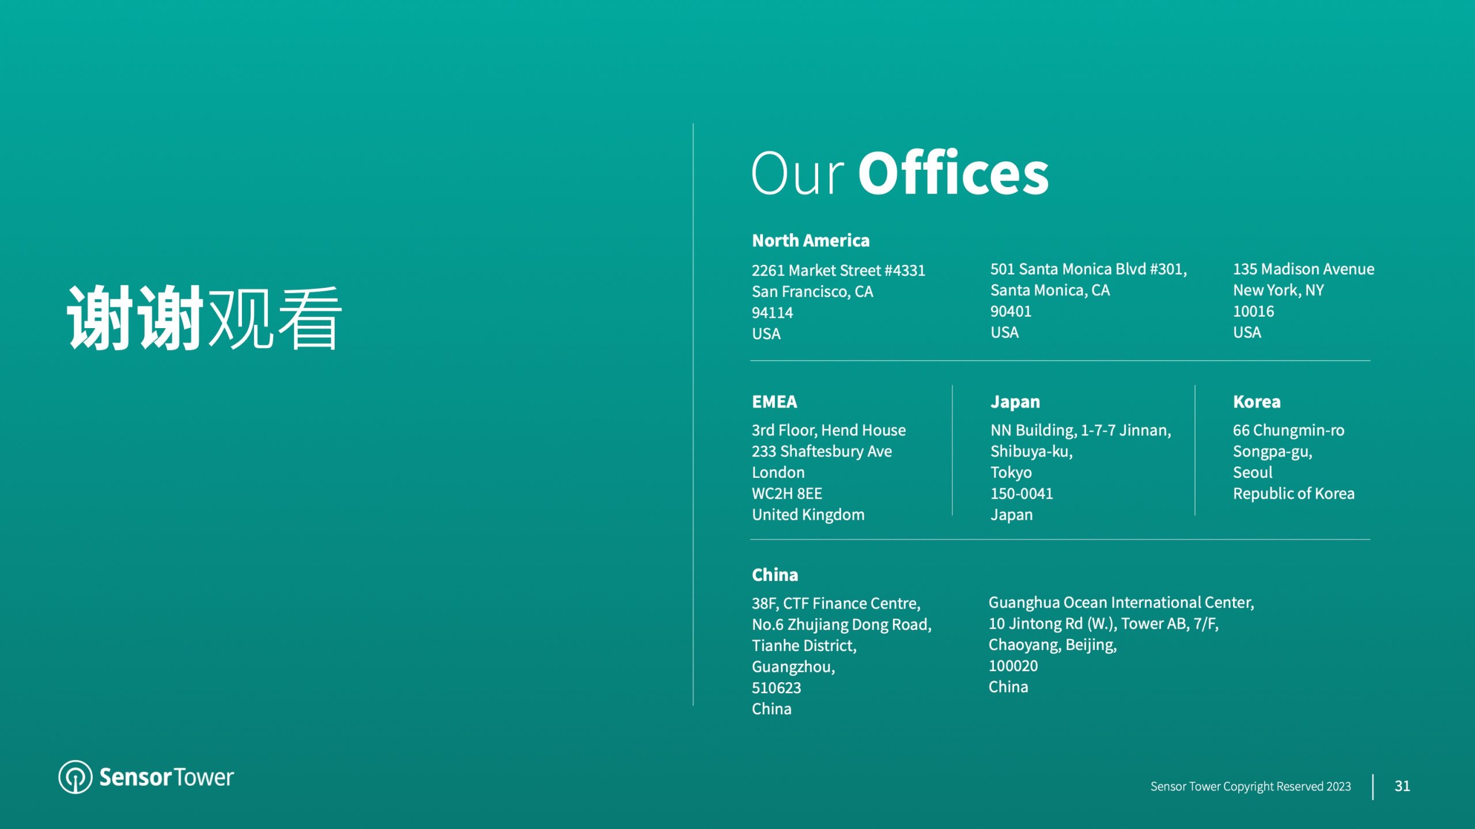Click postal code 150-0041
This screenshot has height=829, width=1475.
[1022, 493]
